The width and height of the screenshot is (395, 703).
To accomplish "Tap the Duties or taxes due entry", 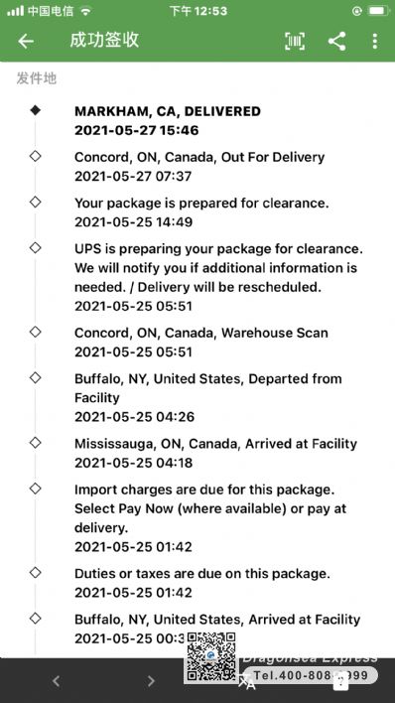I will (202, 583).
